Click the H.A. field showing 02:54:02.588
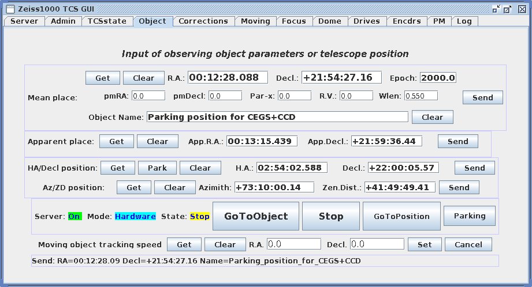 (292, 168)
